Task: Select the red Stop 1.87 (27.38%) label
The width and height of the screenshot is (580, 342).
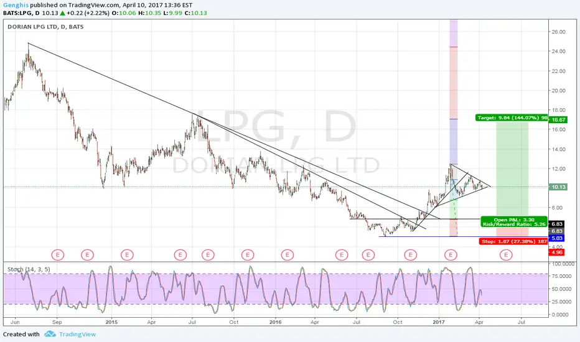Action: pos(514,241)
